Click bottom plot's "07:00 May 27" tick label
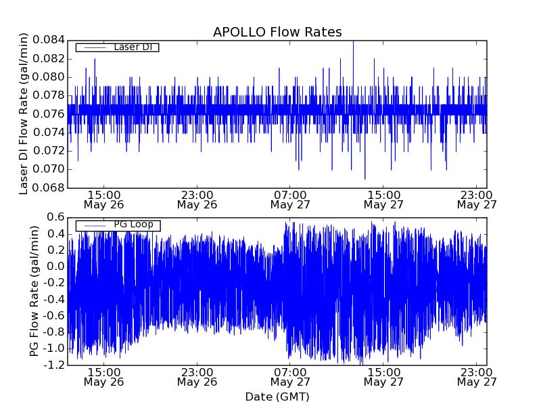Screen dimensions: 541x406 [290, 376]
